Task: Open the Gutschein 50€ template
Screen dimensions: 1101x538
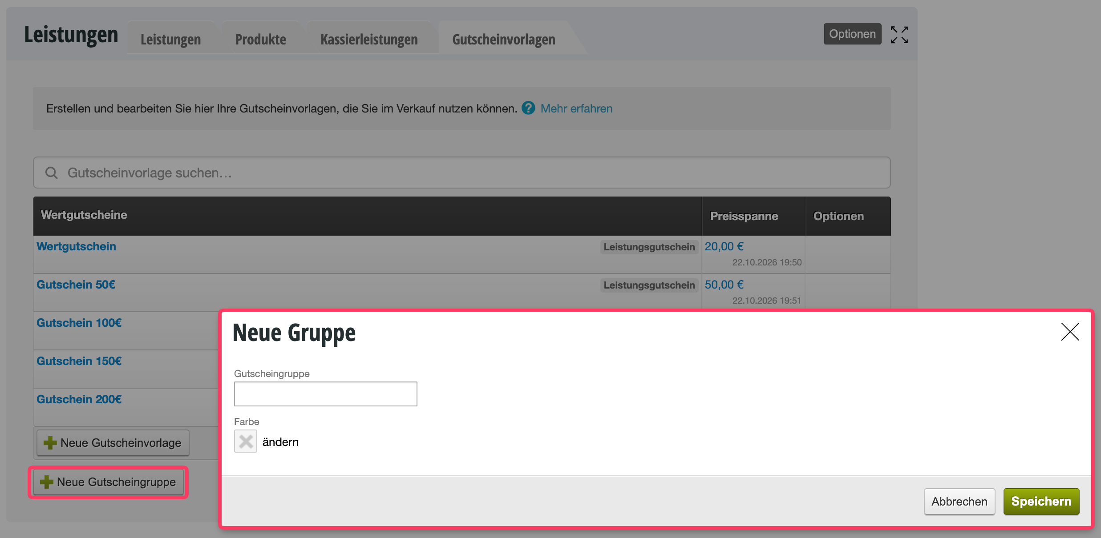Action: (76, 285)
